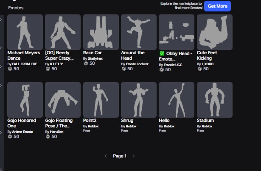Open the [OG] Needy Super Crazy emote title
Screen dimensions: 261x171
pos(59,55)
